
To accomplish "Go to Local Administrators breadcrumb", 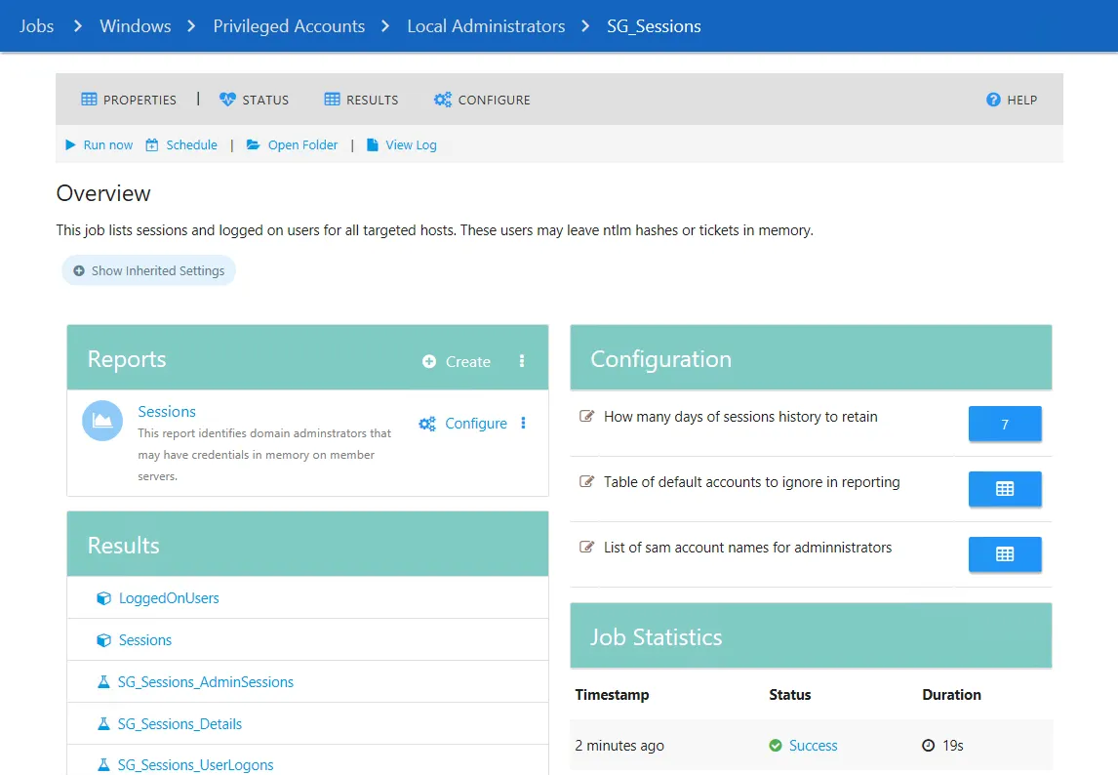I will [486, 26].
